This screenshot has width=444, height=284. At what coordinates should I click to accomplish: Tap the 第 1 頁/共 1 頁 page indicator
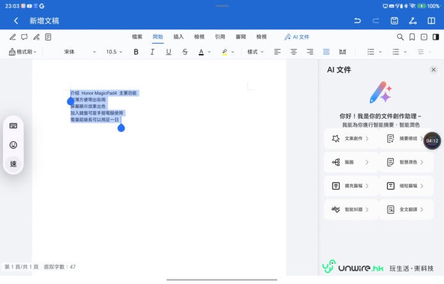point(22,267)
